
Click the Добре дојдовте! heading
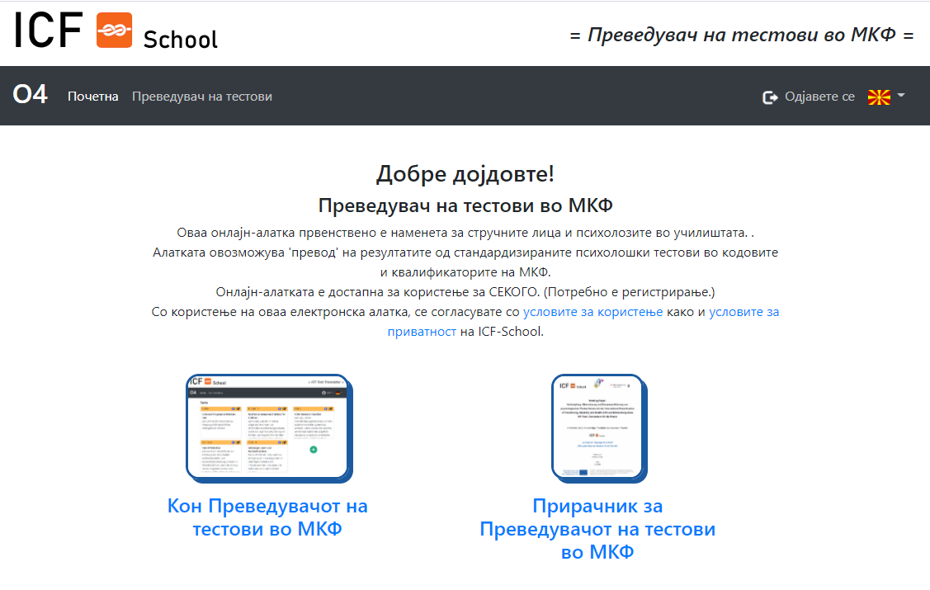coord(465,174)
